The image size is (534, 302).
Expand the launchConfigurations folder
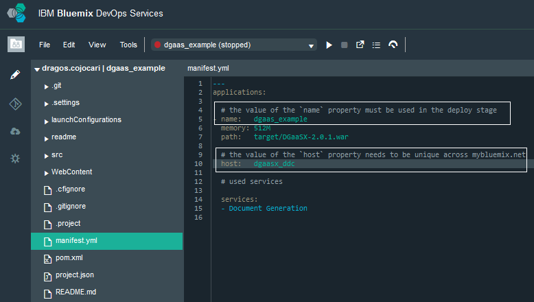pyautogui.click(x=46, y=121)
